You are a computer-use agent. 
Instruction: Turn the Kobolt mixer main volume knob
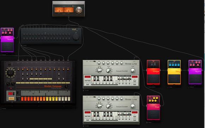76,37
